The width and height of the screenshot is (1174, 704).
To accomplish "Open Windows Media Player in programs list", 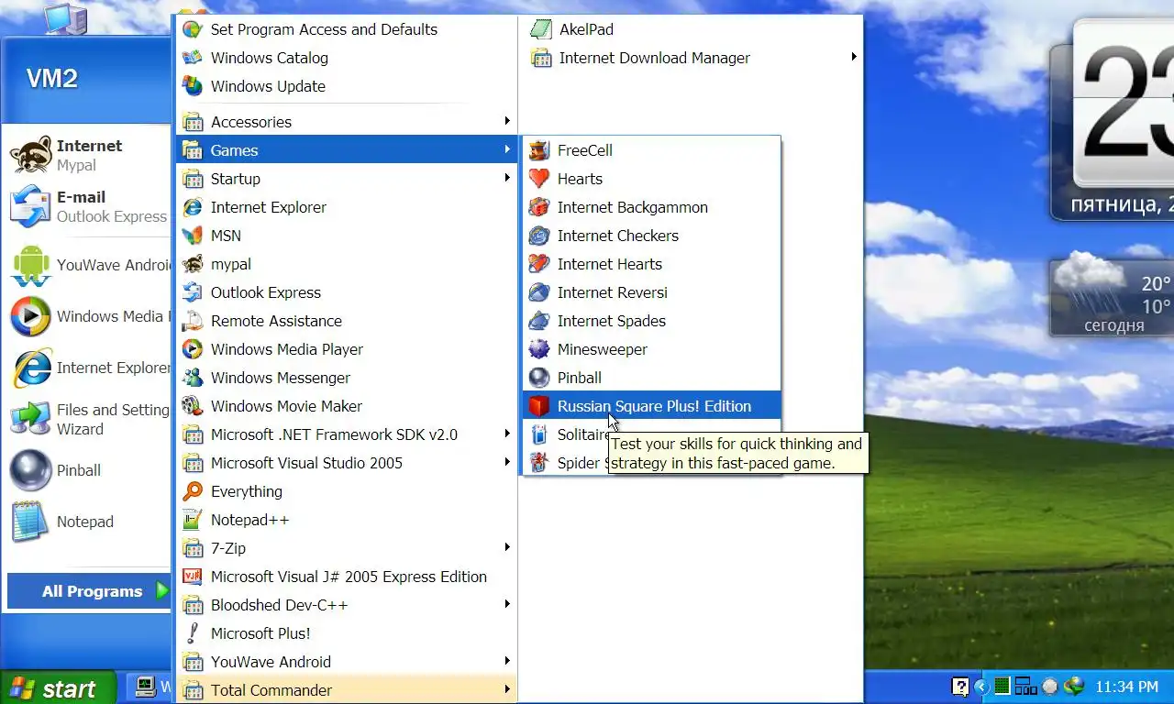I will click(x=347, y=349).
